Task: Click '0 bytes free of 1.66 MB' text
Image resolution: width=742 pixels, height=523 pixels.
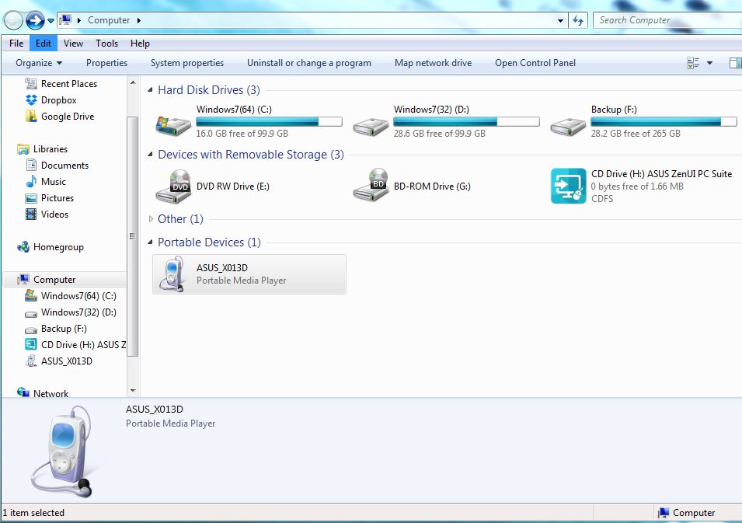Action: [x=637, y=187]
